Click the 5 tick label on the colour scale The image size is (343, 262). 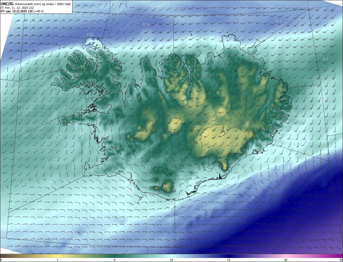[114, 260]
